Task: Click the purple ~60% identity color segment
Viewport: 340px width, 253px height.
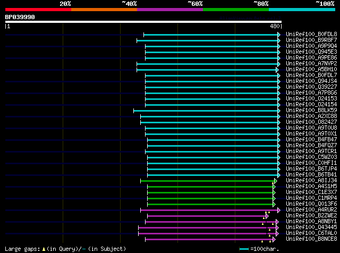Action: tap(170, 10)
